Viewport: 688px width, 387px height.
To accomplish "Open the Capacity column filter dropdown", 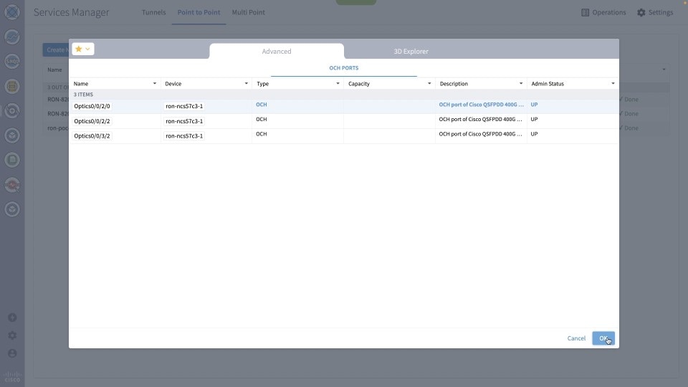I will coord(429,83).
